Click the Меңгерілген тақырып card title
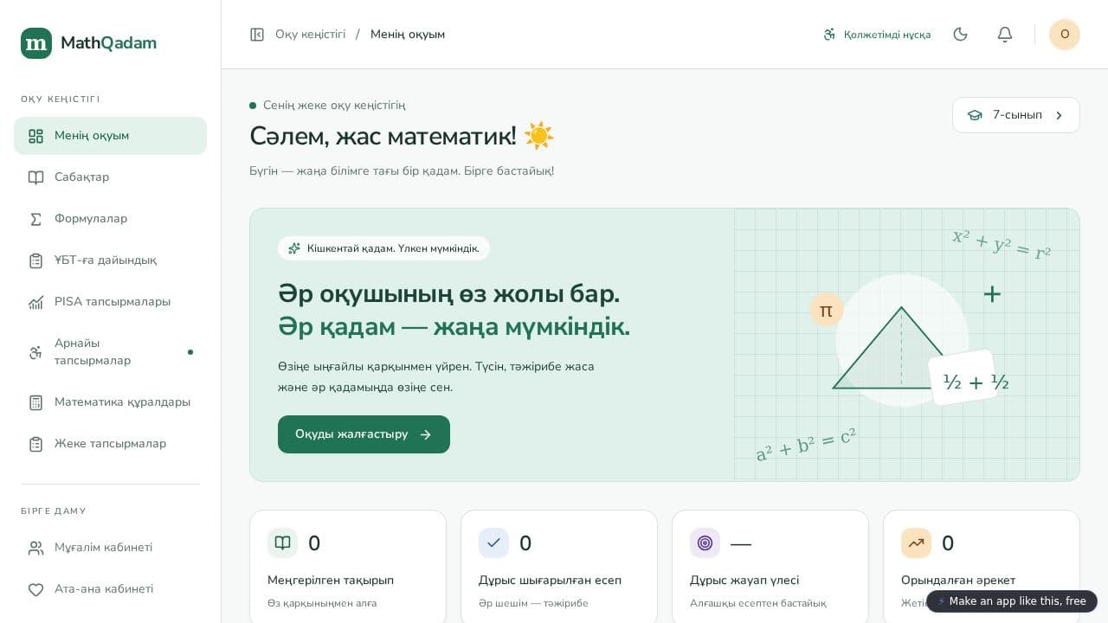The height and width of the screenshot is (623, 1108). pyautogui.click(x=331, y=581)
